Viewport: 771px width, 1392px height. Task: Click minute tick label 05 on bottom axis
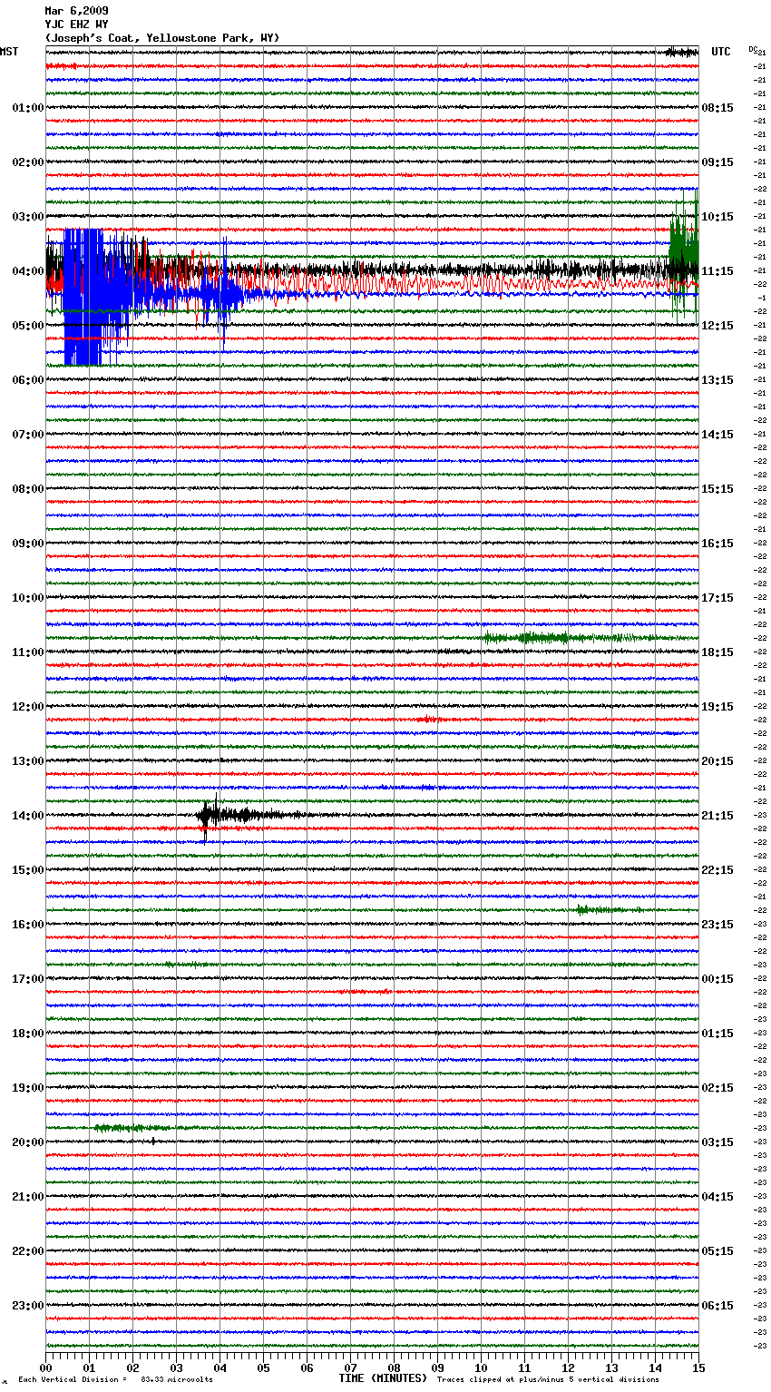(x=263, y=1367)
